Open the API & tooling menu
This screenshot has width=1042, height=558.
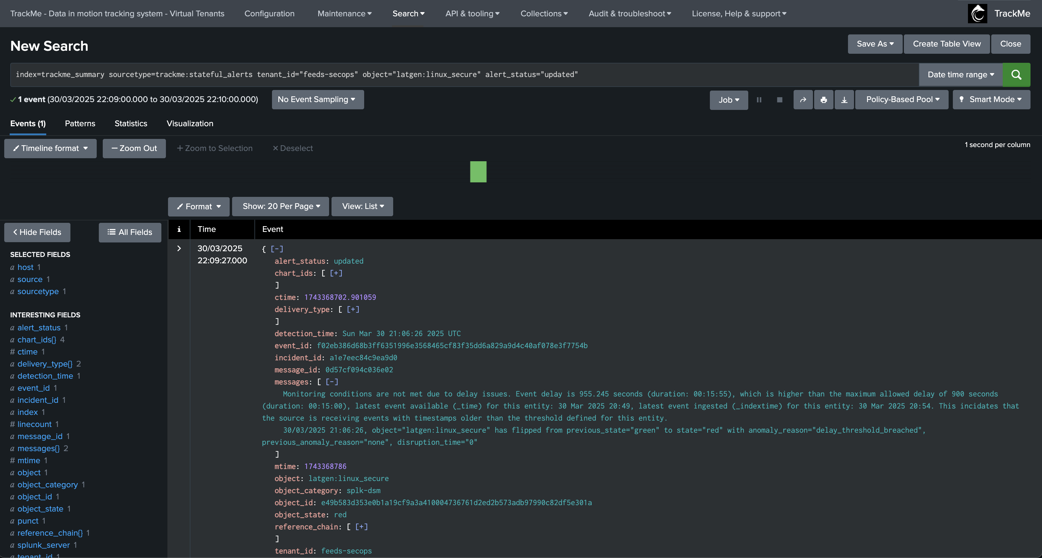[x=472, y=14]
